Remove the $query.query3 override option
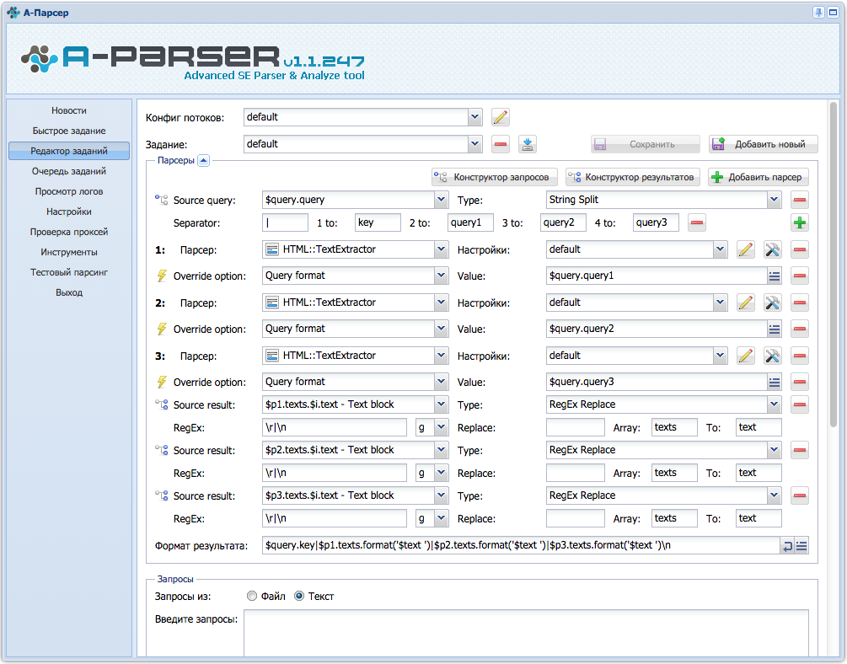Viewport: 847px width, 664px height. point(800,382)
